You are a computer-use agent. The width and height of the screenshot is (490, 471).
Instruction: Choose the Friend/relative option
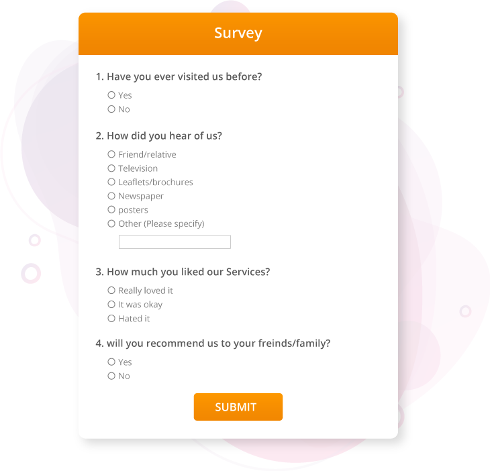tap(111, 154)
